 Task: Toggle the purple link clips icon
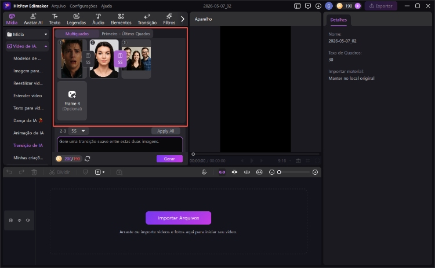coord(222,172)
